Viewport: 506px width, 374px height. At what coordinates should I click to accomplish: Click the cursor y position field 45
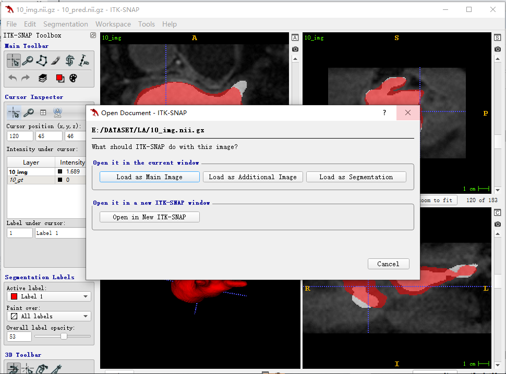click(49, 136)
